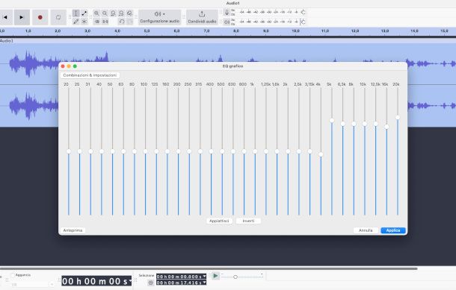Click the 20k EQ slider handle

click(398, 118)
